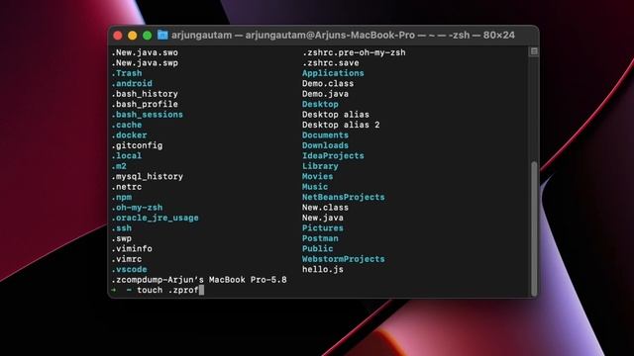The image size is (634, 356).
Task: Click the terminal window title text
Action: point(343,36)
